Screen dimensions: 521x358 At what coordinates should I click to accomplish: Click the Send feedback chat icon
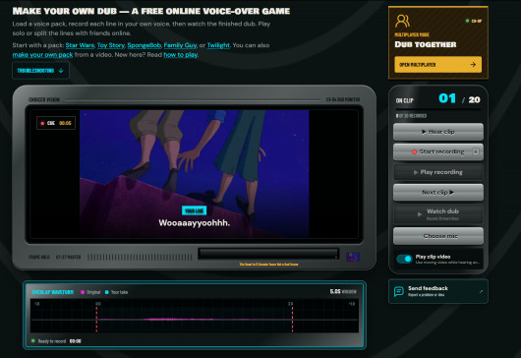tap(398, 291)
